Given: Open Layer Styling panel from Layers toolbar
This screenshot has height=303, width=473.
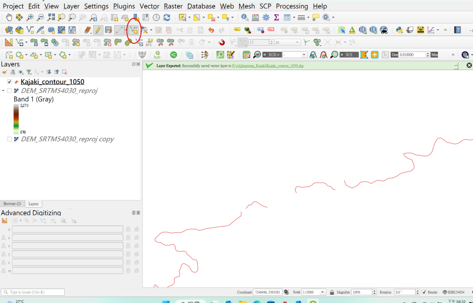Looking at the screenshot, I should pos(5,72).
